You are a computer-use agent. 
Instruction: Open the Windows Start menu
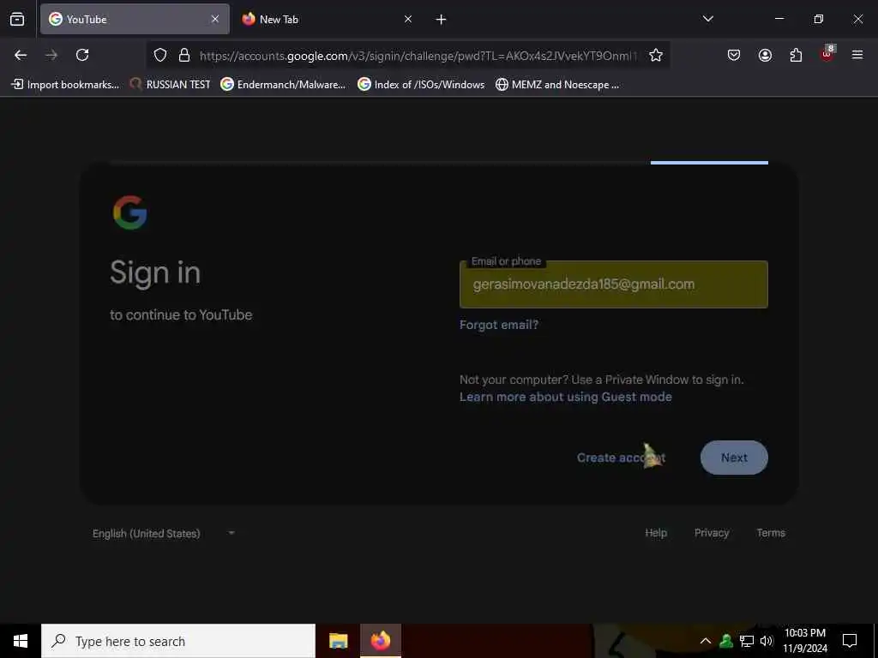(x=21, y=641)
